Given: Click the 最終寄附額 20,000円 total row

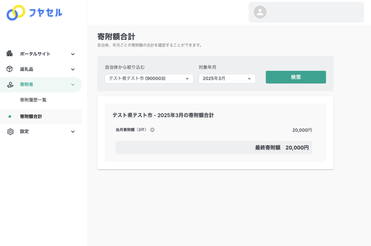Looking at the screenshot, I should click(x=213, y=148).
